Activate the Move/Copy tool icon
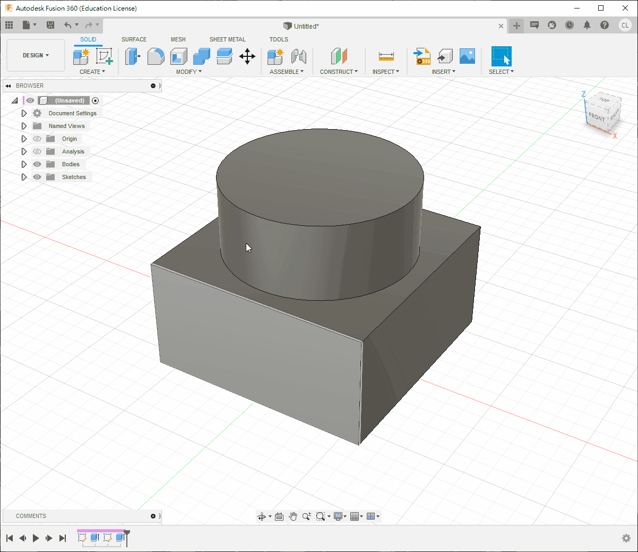The image size is (638, 552). 247,56
